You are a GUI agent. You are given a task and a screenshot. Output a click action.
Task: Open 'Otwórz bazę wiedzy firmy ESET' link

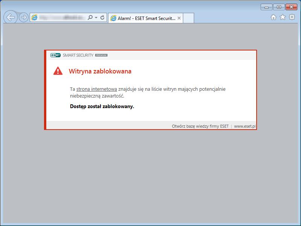point(200,126)
